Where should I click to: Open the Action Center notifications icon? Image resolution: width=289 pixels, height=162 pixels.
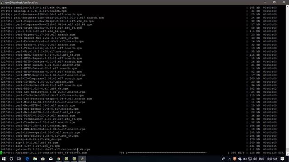click(282, 159)
